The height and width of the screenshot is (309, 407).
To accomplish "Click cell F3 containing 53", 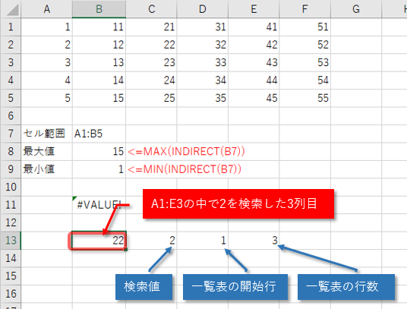I will tap(304, 62).
